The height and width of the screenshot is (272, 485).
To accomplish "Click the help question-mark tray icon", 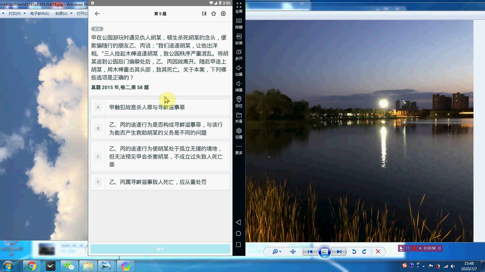I will 411,266.
